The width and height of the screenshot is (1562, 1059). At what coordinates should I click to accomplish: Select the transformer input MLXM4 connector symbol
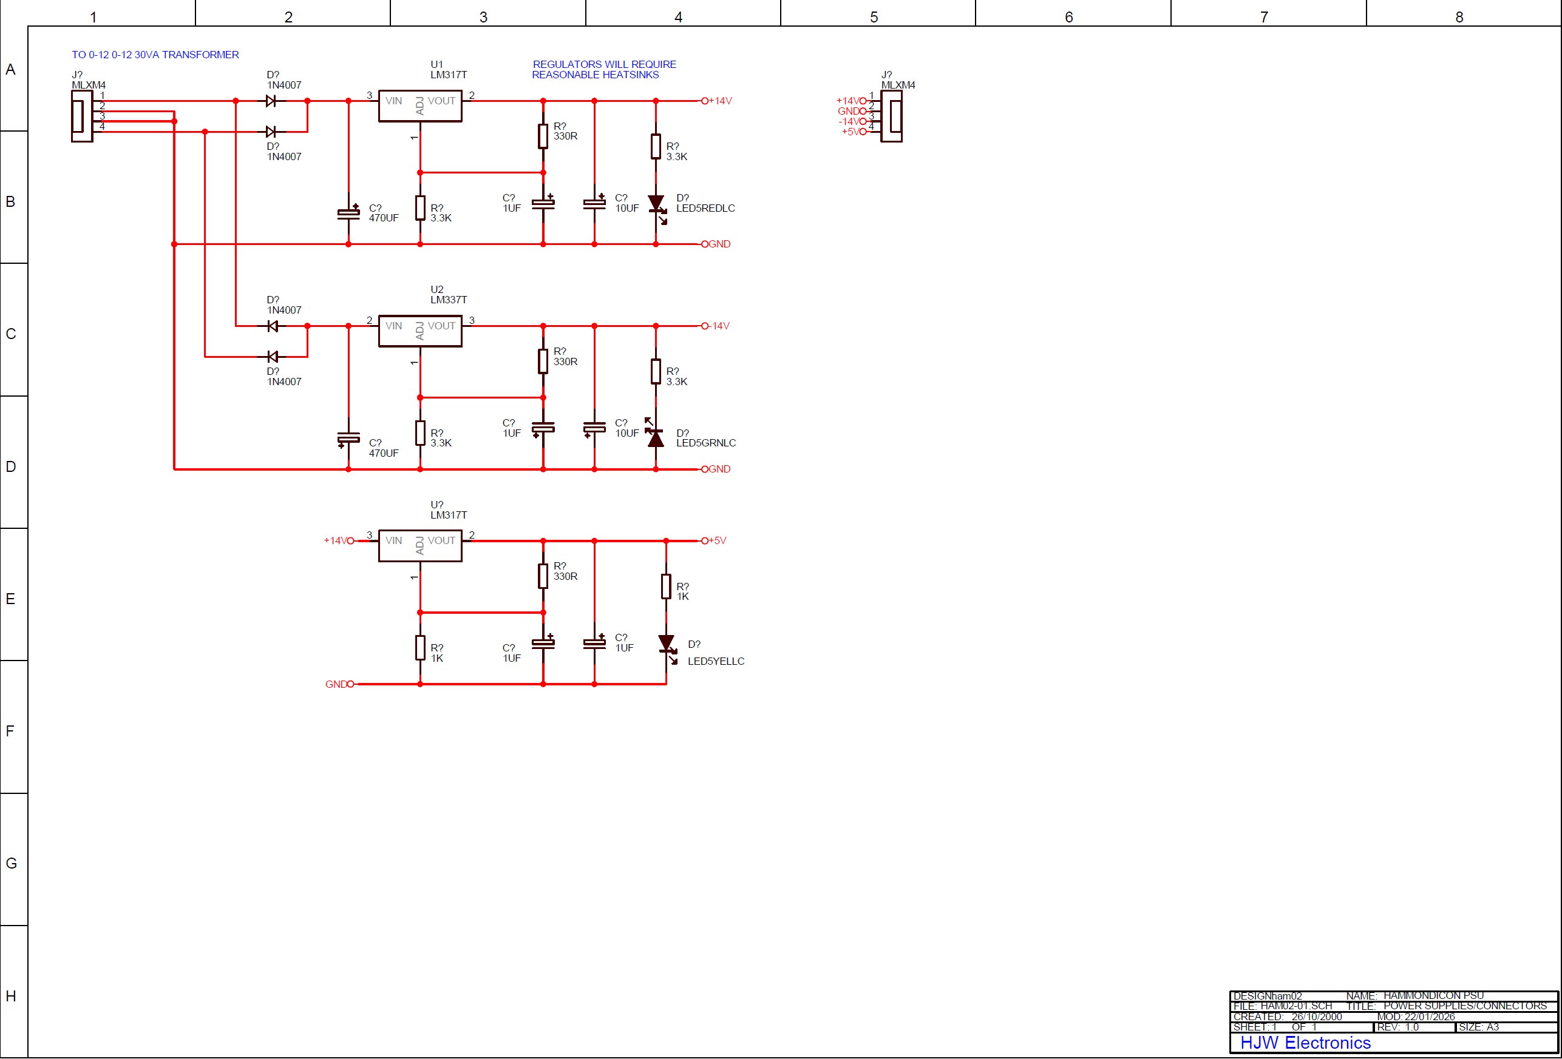pos(81,116)
